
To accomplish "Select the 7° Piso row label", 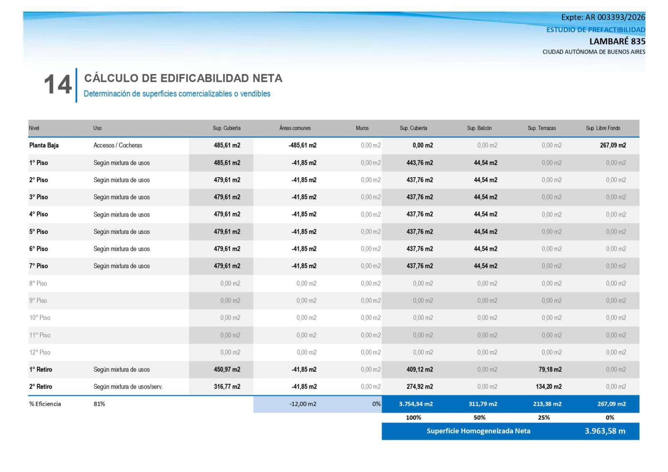I will tap(38, 266).
